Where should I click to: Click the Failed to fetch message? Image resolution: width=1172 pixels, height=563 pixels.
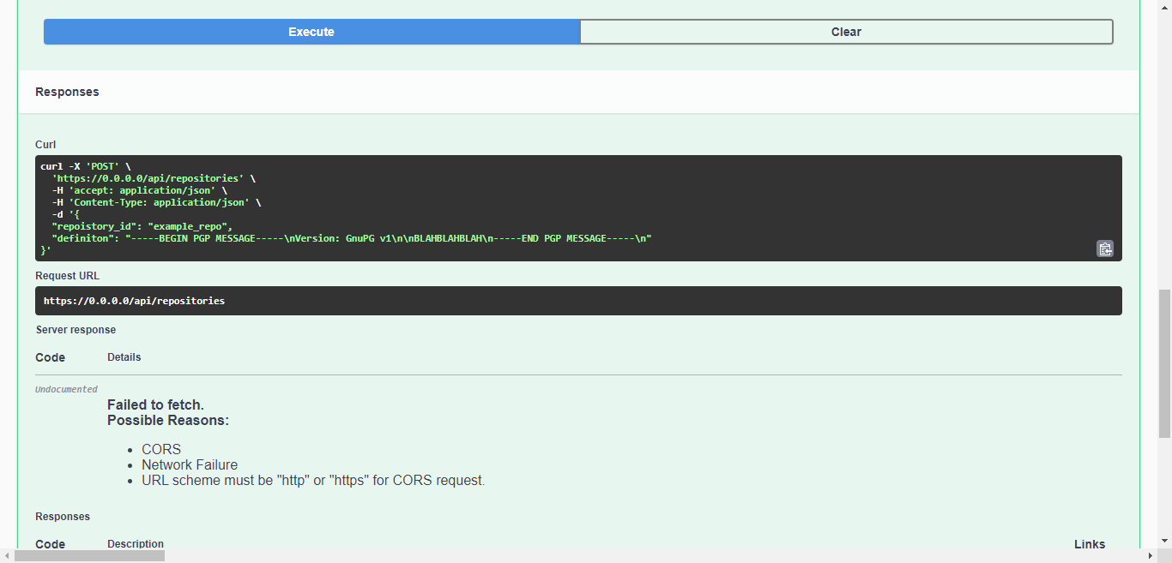tap(155, 404)
